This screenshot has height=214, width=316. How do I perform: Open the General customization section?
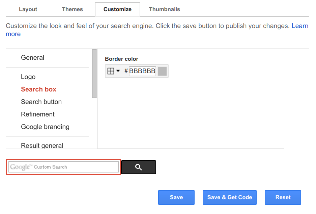tap(32, 57)
